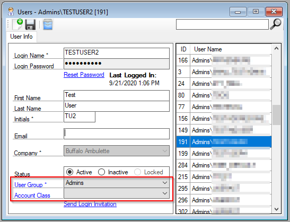
Task: Click the list's scroll up arrow
Action: (x=276, y=49)
